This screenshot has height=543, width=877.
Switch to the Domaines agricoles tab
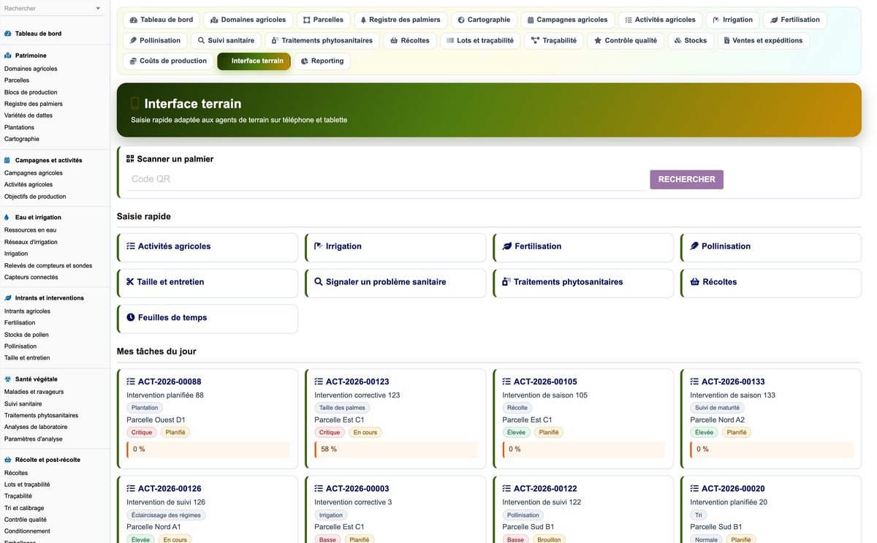point(248,20)
